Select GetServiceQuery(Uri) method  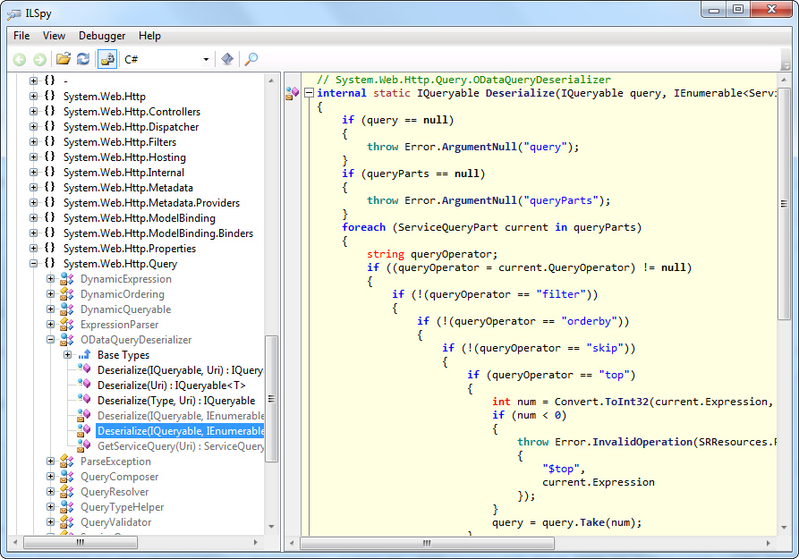point(180,446)
